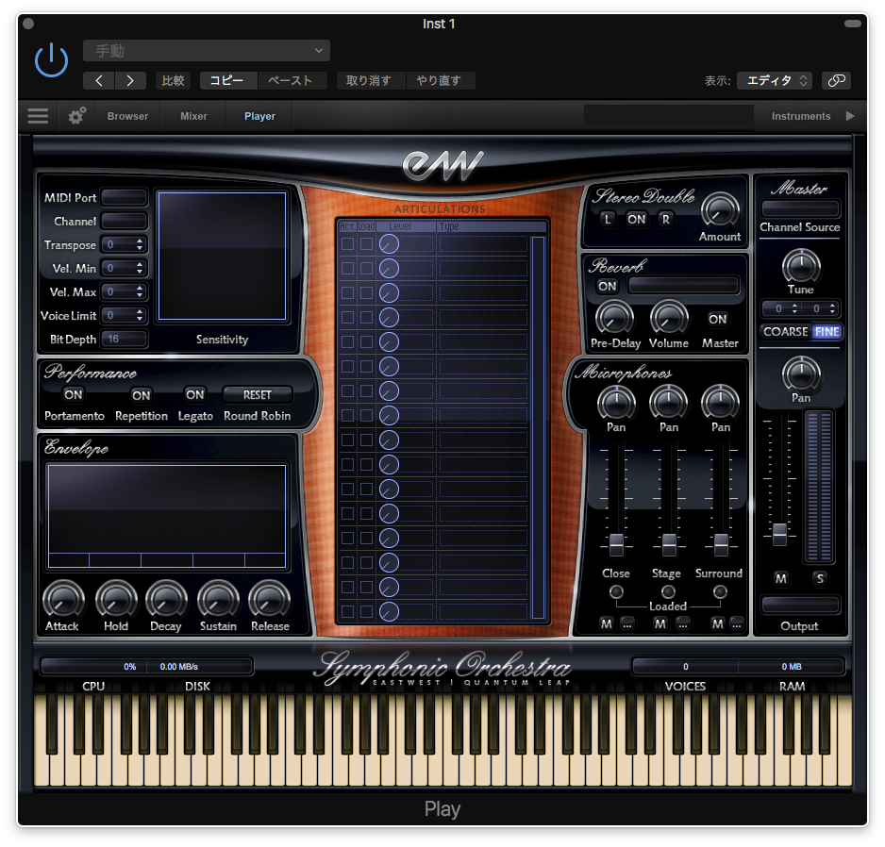The height and width of the screenshot is (847, 885).
Task: Toggle the plug-in power button
Action: [51, 59]
